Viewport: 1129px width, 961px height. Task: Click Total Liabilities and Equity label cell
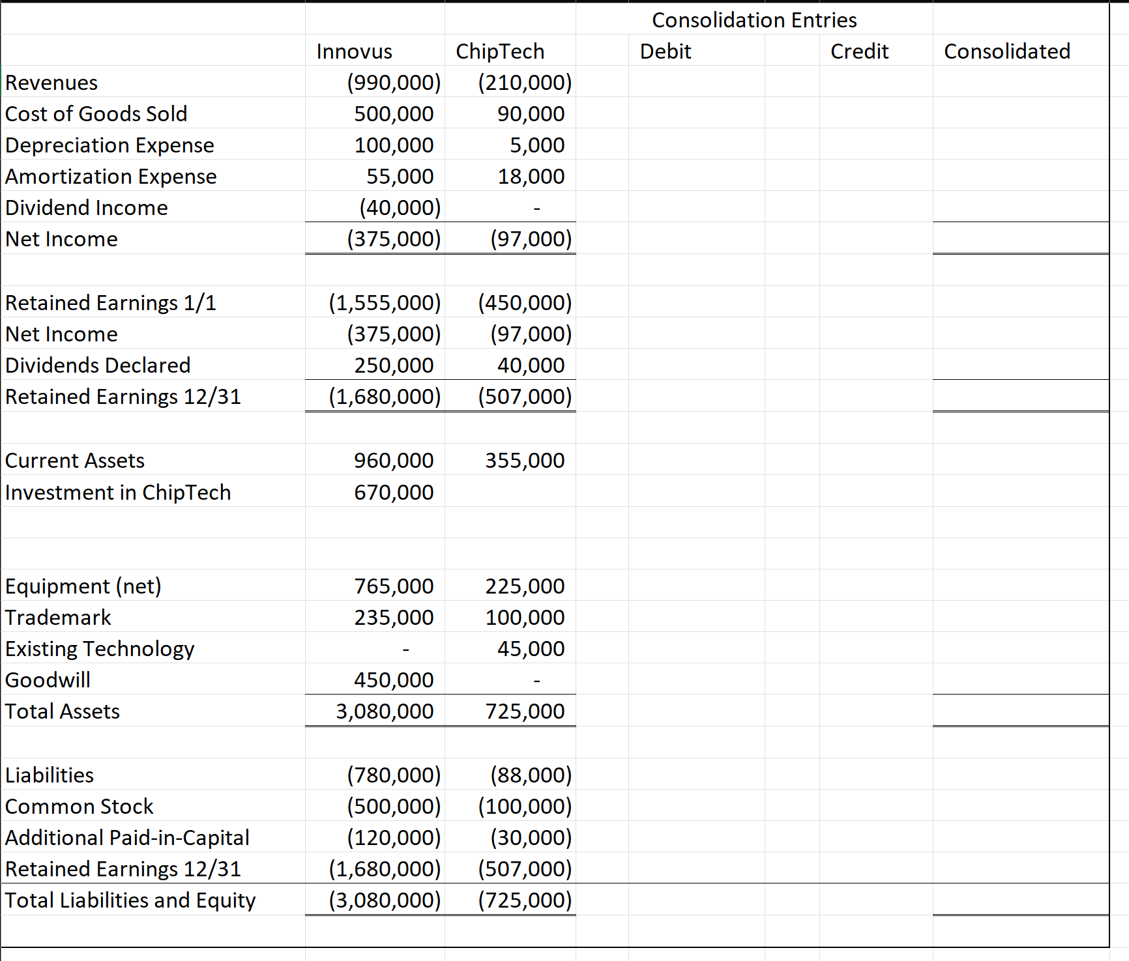point(130,900)
